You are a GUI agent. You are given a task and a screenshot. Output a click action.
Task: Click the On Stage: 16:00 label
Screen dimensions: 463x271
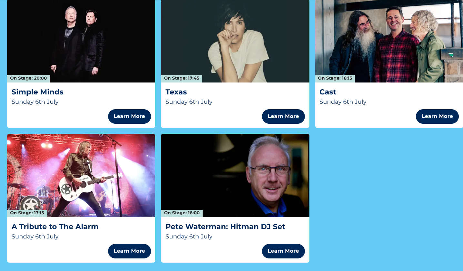(x=182, y=213)
